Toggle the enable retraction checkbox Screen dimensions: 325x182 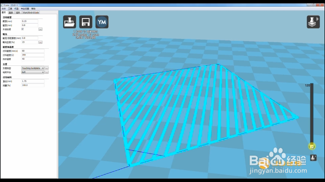[23, 29]
